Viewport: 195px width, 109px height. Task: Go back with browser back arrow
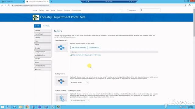click(2, 5)
